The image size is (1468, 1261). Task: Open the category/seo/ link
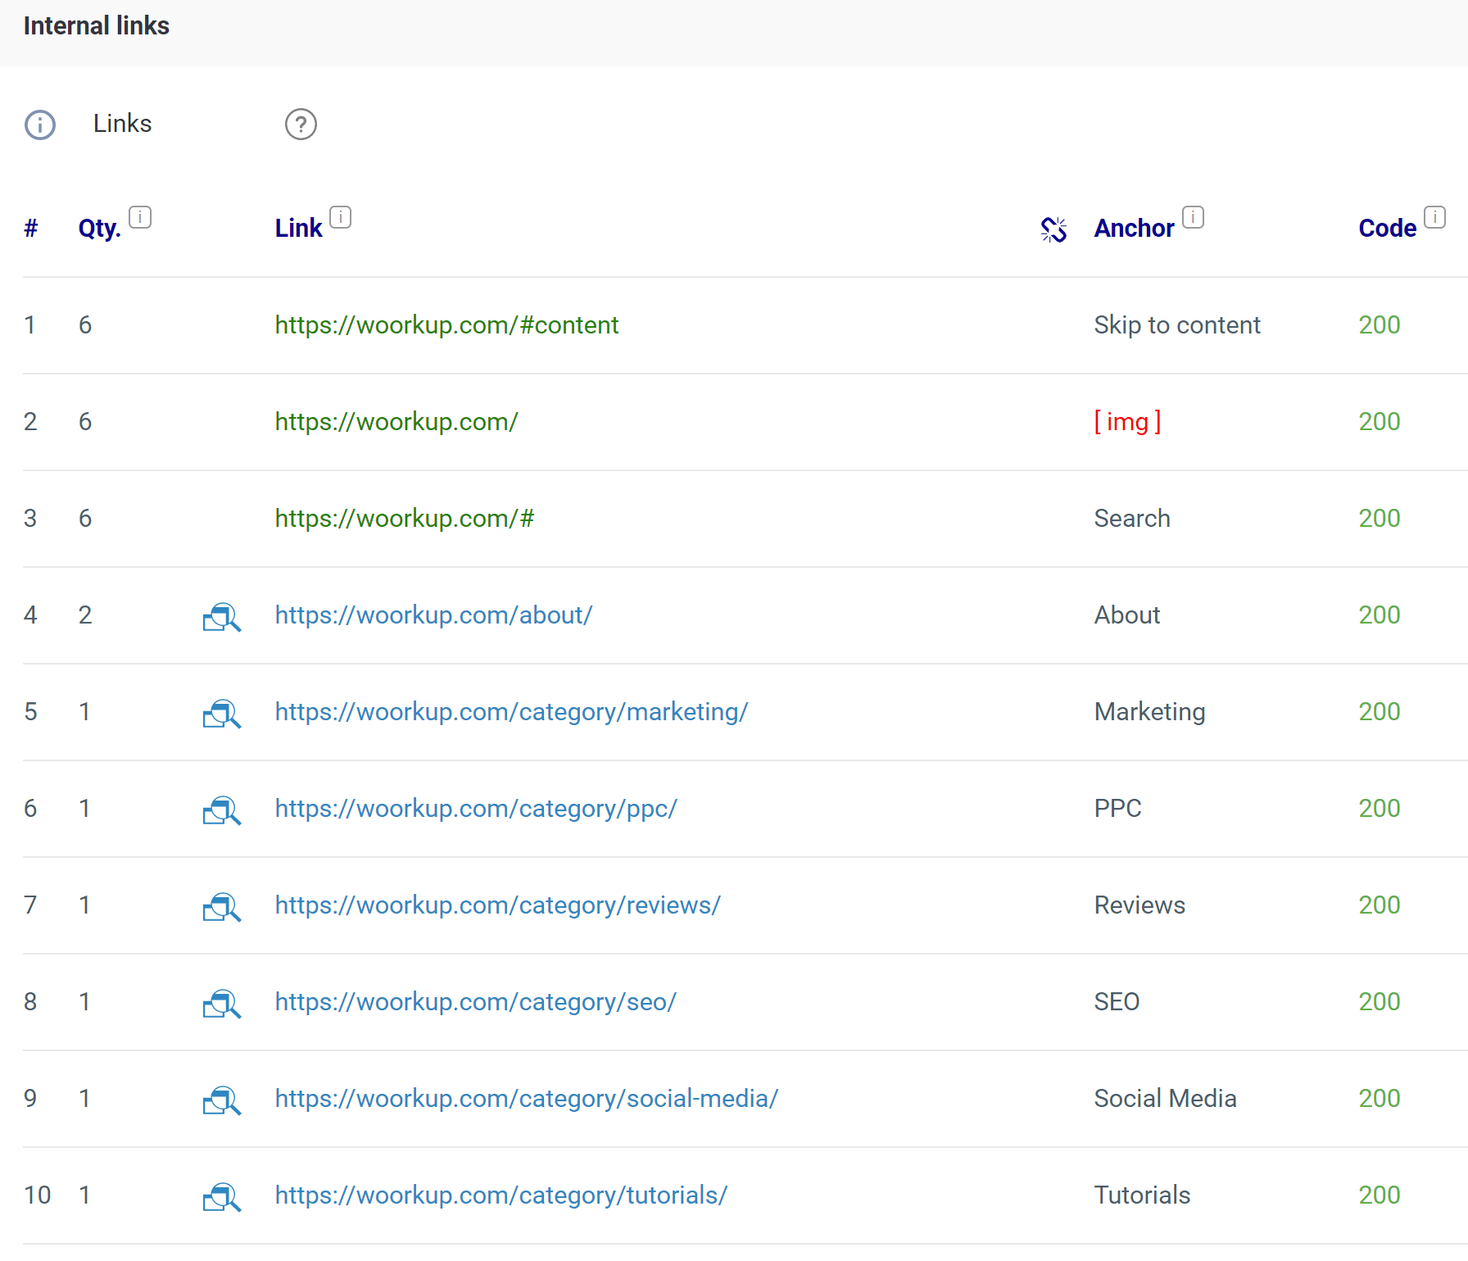[475, 1002]
